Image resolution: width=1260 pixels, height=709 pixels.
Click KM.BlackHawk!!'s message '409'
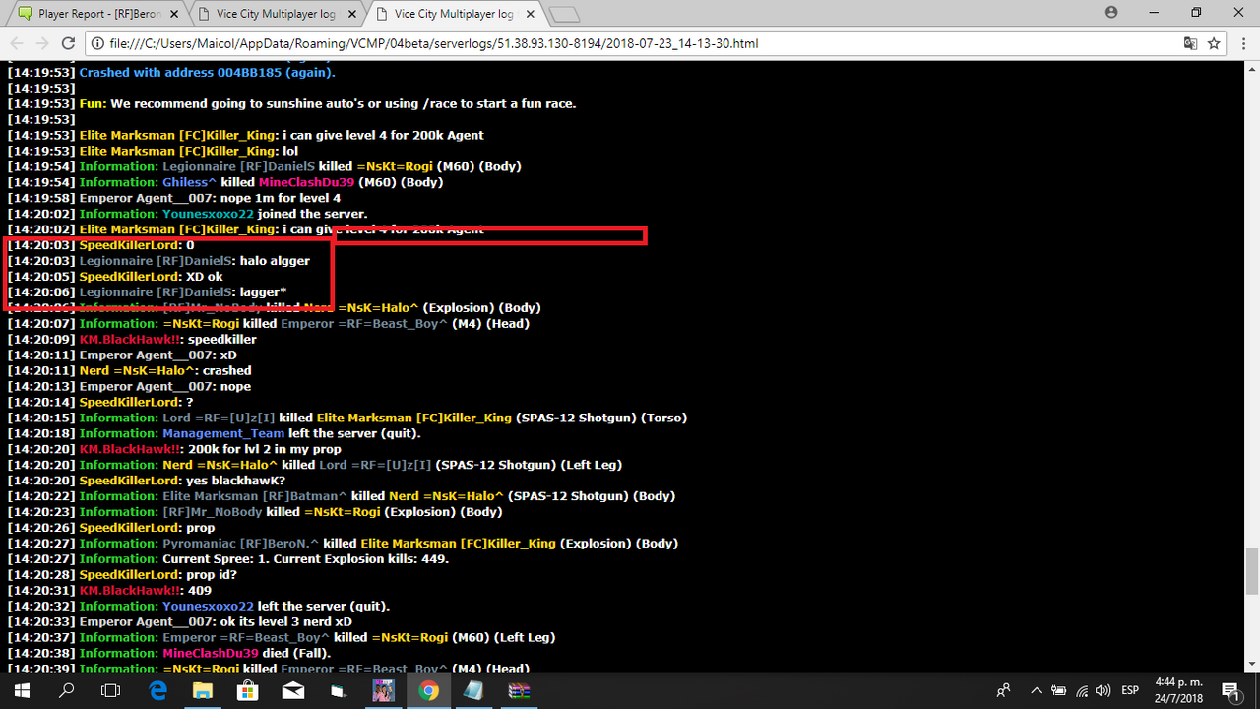(x=199, y=591)
